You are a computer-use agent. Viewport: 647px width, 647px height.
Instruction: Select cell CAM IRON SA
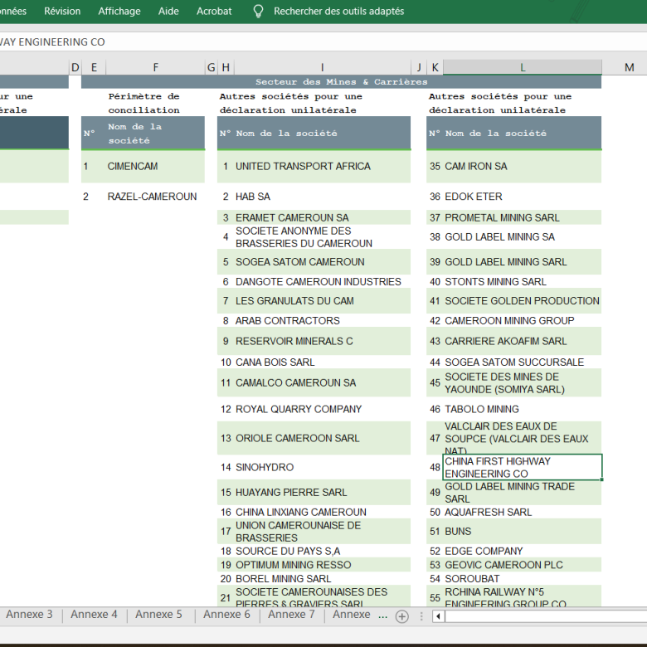(523, 166)
